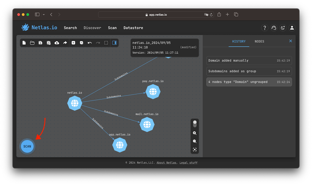Add multiple nodes with the stacked plus icon
312x185 pixels.
tap(81, 43)
